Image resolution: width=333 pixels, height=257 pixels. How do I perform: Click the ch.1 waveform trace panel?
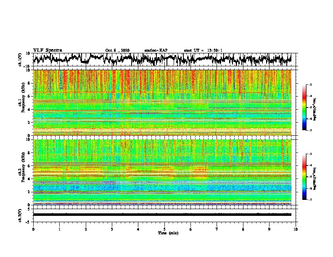164,60
